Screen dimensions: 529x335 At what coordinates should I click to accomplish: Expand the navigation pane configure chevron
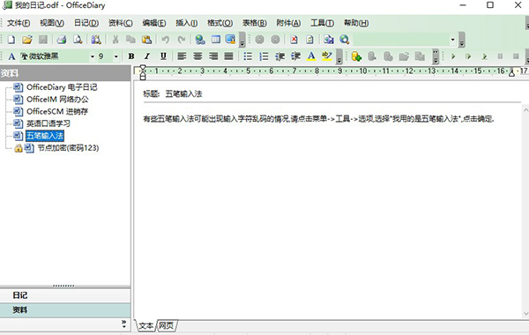123,324
